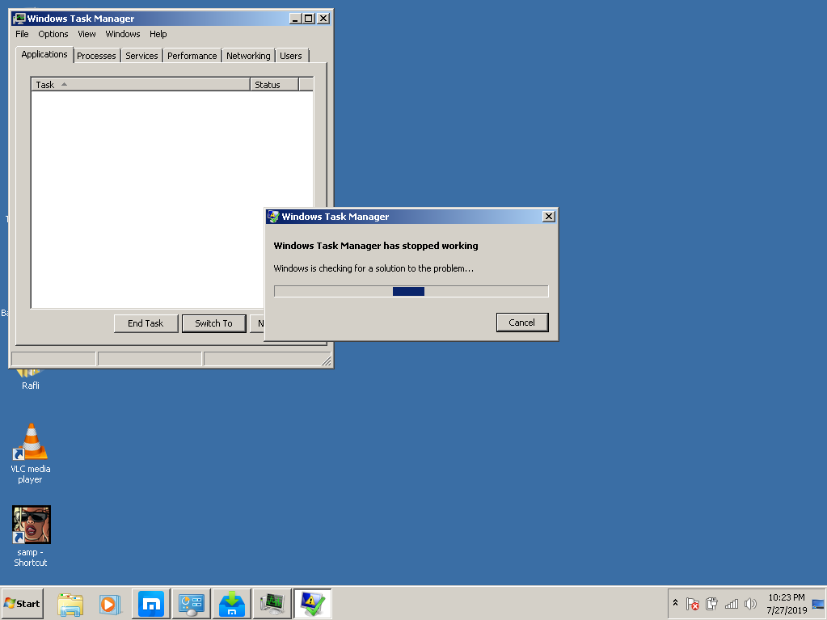Click the End Task button
This screenshot has width=827, height=620.
[146, 323]
